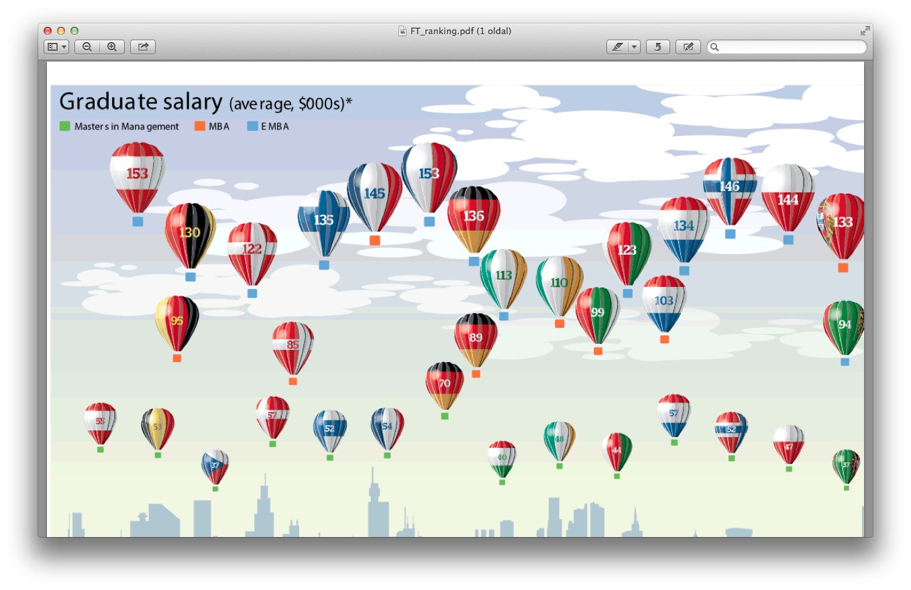
Task: Click the orange MBA legend swatch
Action: coord(200,126)
